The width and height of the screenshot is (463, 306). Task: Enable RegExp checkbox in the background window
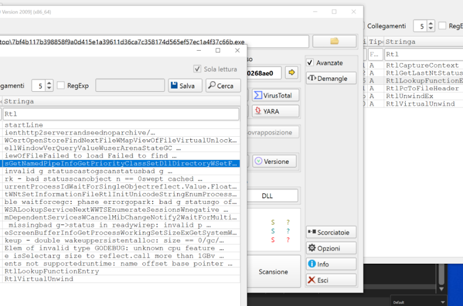(x=442, y=25)
